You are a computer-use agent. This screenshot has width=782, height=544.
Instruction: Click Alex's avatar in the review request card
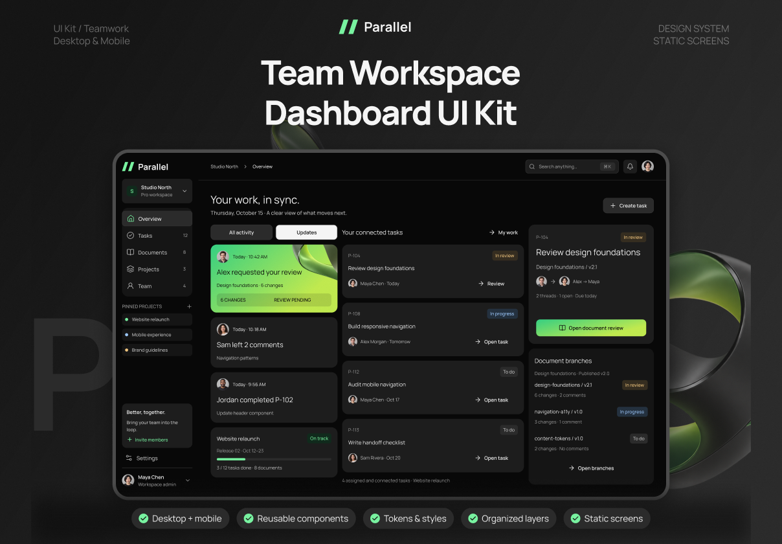click(223, 256)
